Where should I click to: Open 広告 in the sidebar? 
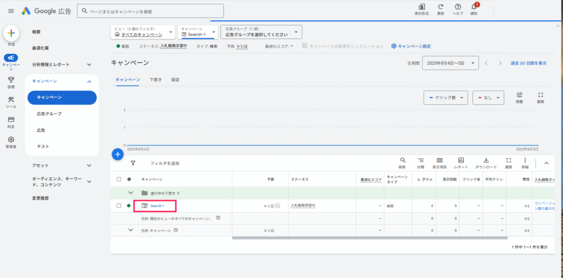41,130
